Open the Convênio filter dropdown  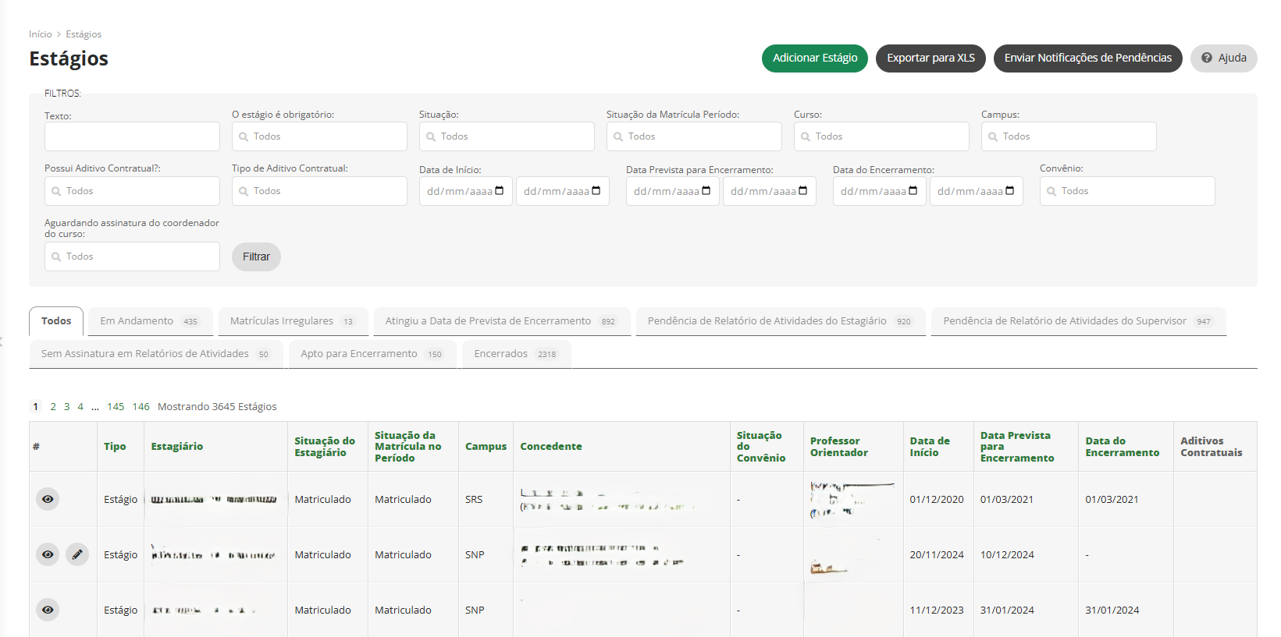tap(1127, 191)
